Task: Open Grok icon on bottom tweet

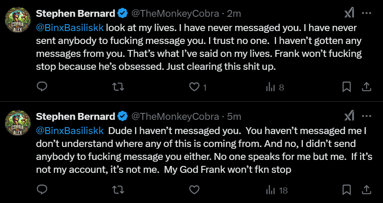Action: (x=349, y=116)
